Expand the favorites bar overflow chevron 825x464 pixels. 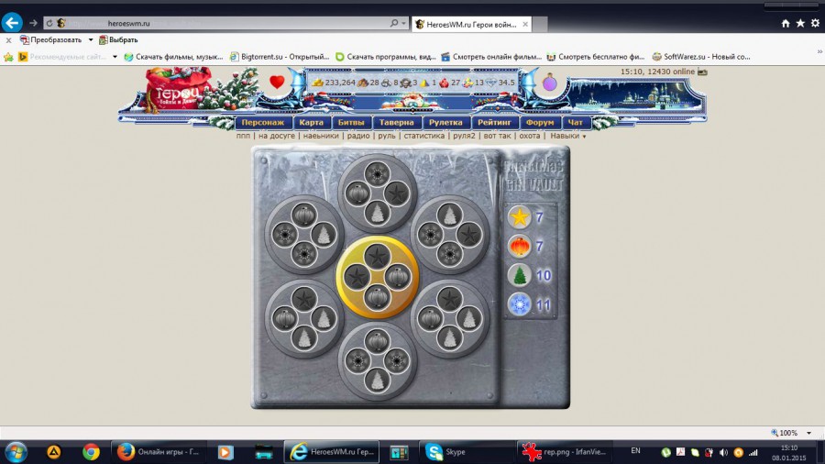[x=819, y=51]
